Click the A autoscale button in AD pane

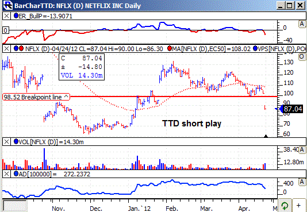(x=302, y=182)
